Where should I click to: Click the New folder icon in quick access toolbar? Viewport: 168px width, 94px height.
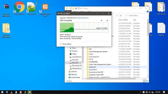[73, 8]
